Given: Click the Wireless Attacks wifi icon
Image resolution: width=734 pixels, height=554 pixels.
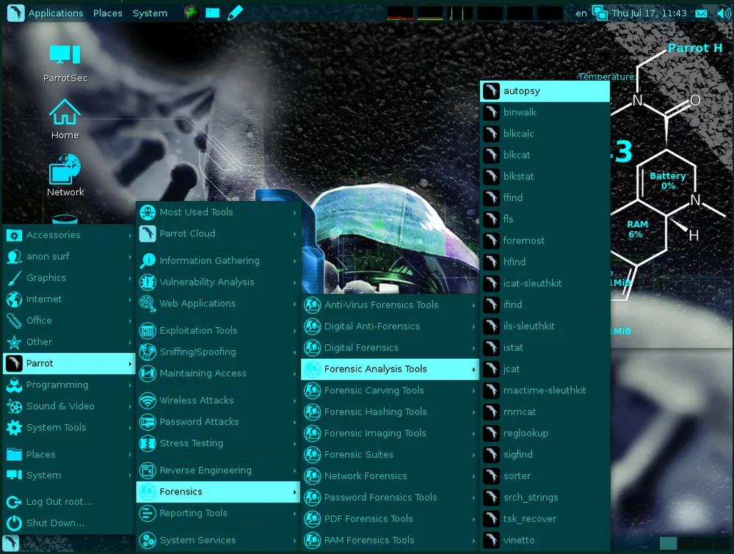Looking at the screenshot, I should pos(148,401).
